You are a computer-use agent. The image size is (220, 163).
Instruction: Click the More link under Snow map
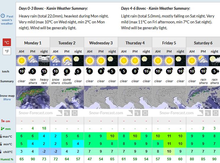pos(7,99)
